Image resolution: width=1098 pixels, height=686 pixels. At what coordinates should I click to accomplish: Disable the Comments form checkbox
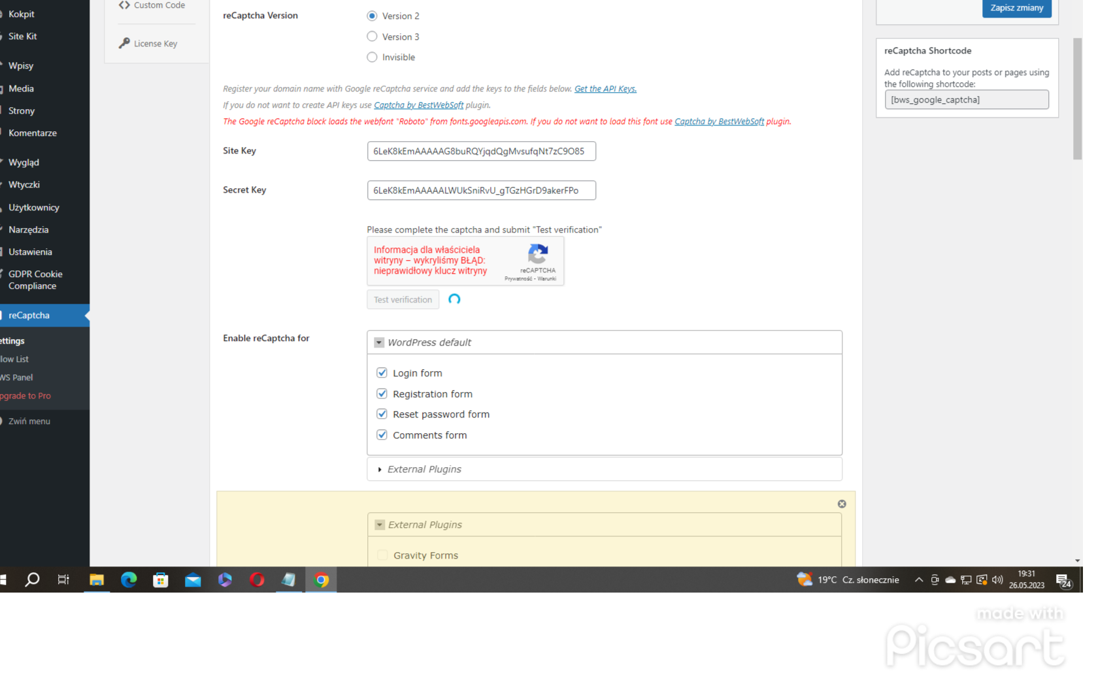point(382,435)
